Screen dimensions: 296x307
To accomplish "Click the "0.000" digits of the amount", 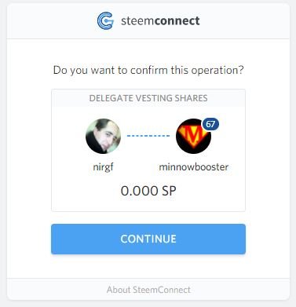I will point(139,191).
